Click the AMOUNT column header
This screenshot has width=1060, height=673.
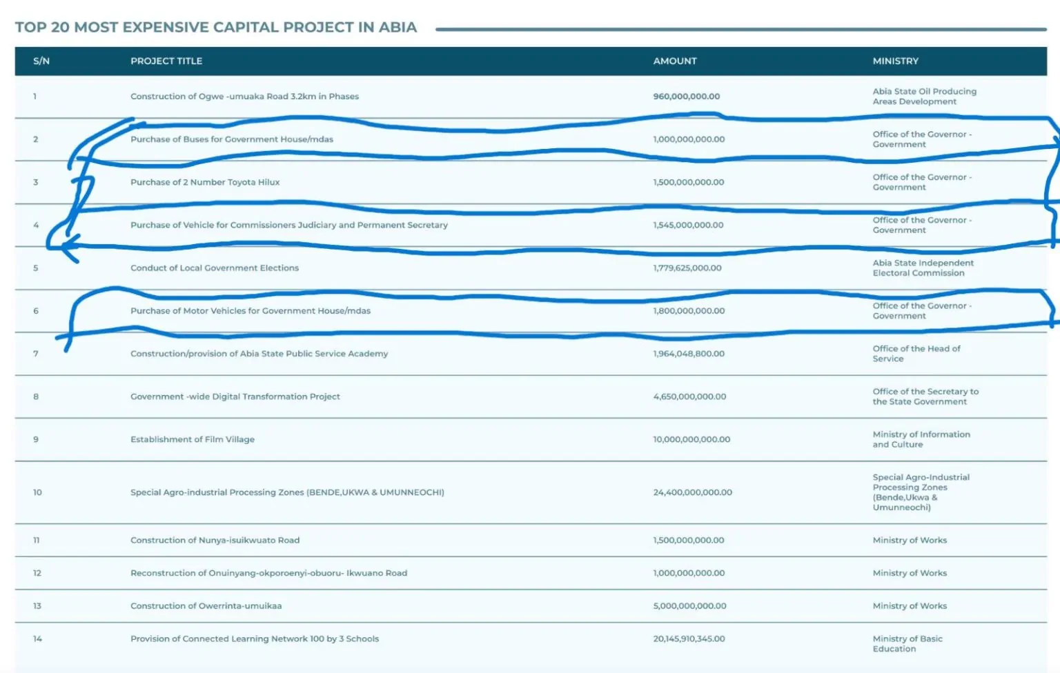[674, 61]
